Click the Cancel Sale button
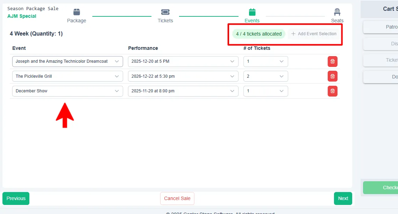 tap(177, 199)
